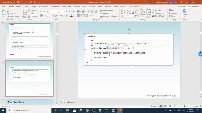Open the Comments button
Image resolution: width=202 pixels, height=113 pixels.
coord(194,7)
